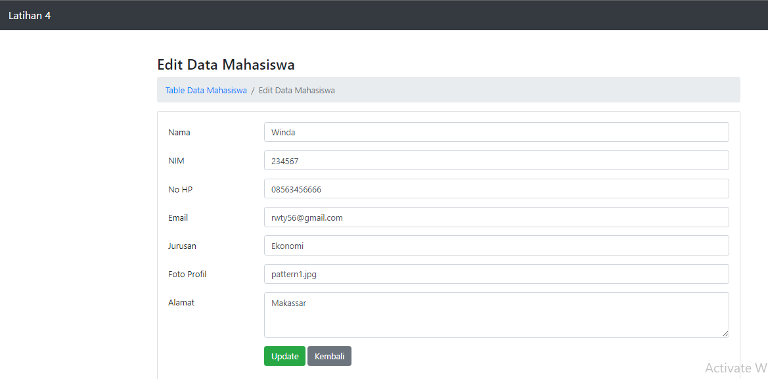The height and width of the screenshot is (379, 768).
Task: Click the NIM form label
Action: click(x=176, y=160)
